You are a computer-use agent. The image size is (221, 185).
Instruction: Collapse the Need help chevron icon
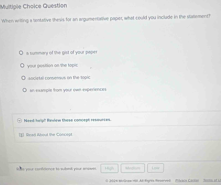[19, 120]
